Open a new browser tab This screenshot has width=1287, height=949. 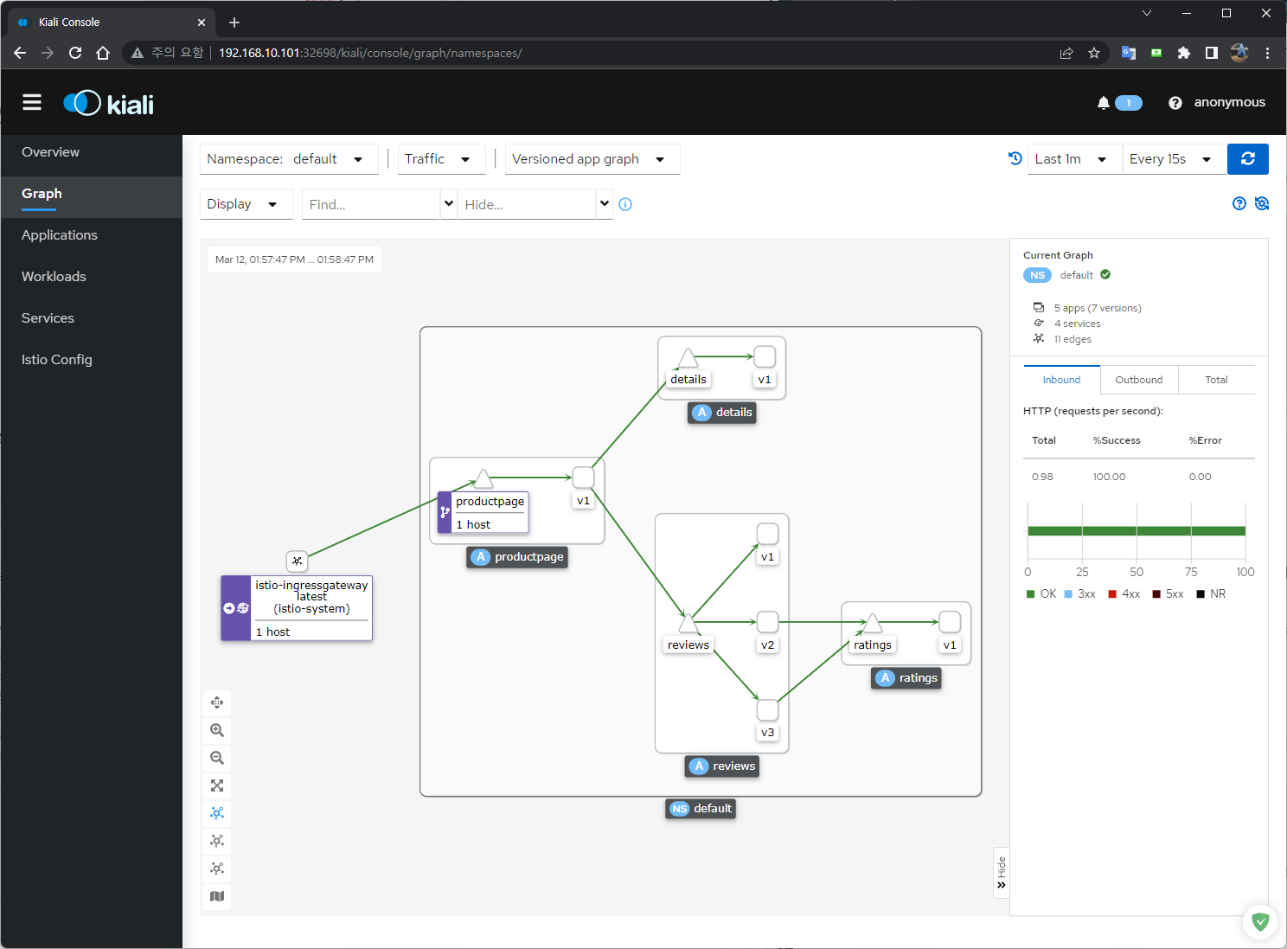point(234,22)
